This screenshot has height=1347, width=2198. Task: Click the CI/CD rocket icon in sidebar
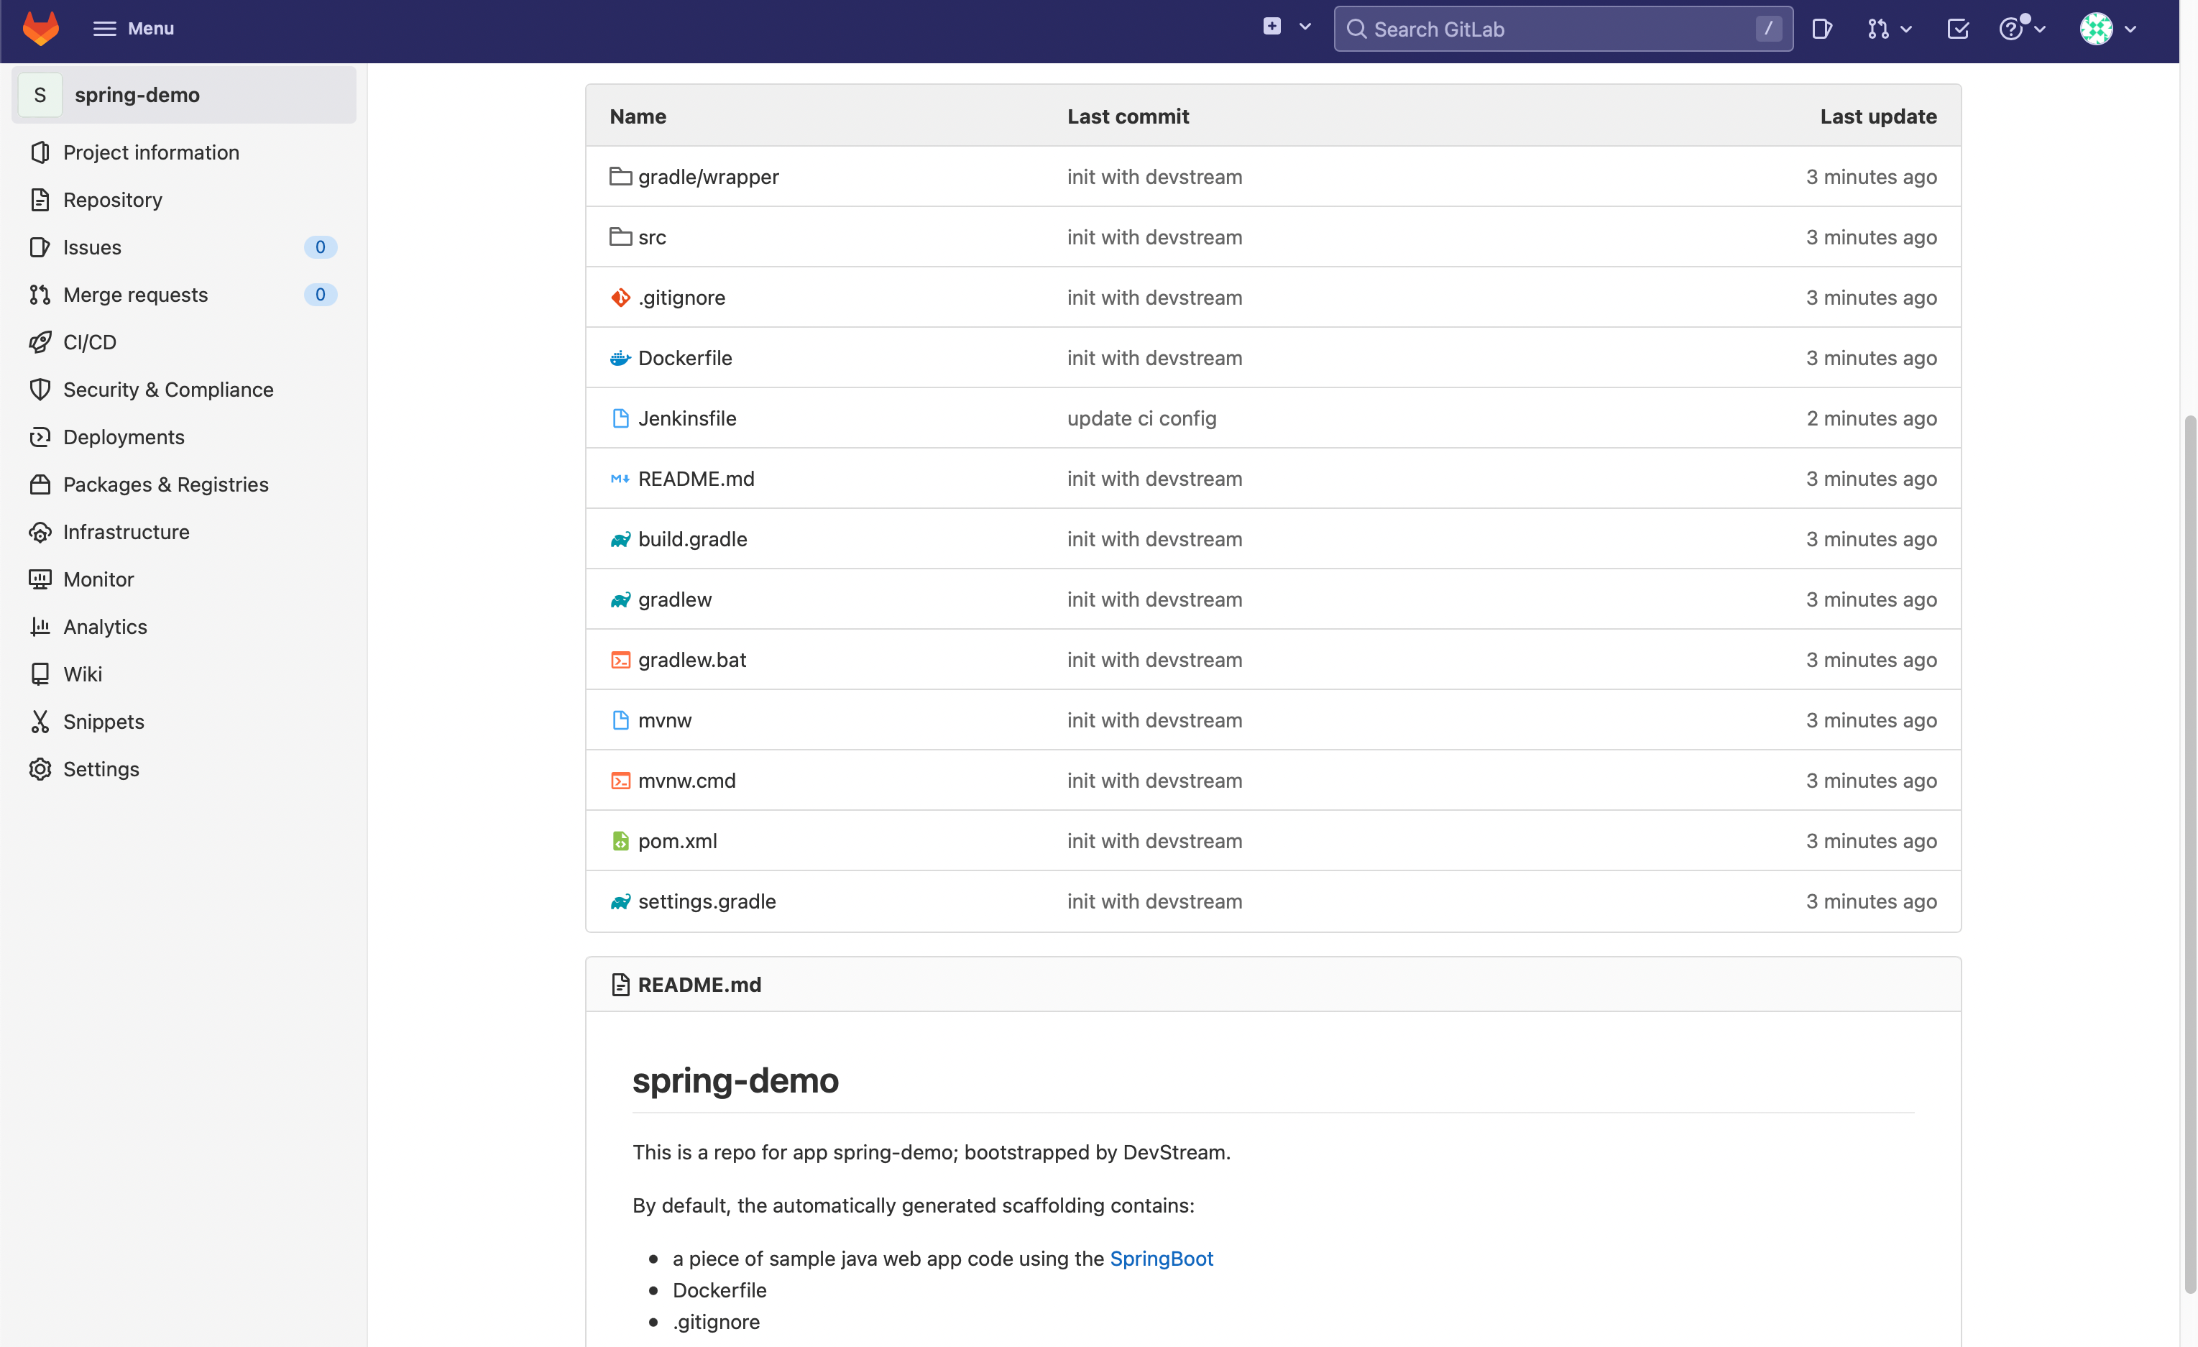click(40, 343)
